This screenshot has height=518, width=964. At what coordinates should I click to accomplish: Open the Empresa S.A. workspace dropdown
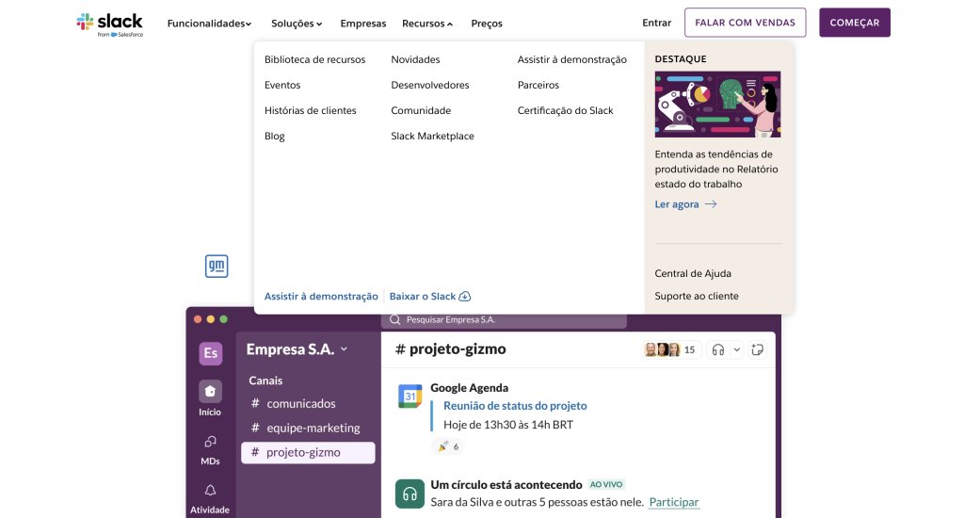tap(297, 349)
